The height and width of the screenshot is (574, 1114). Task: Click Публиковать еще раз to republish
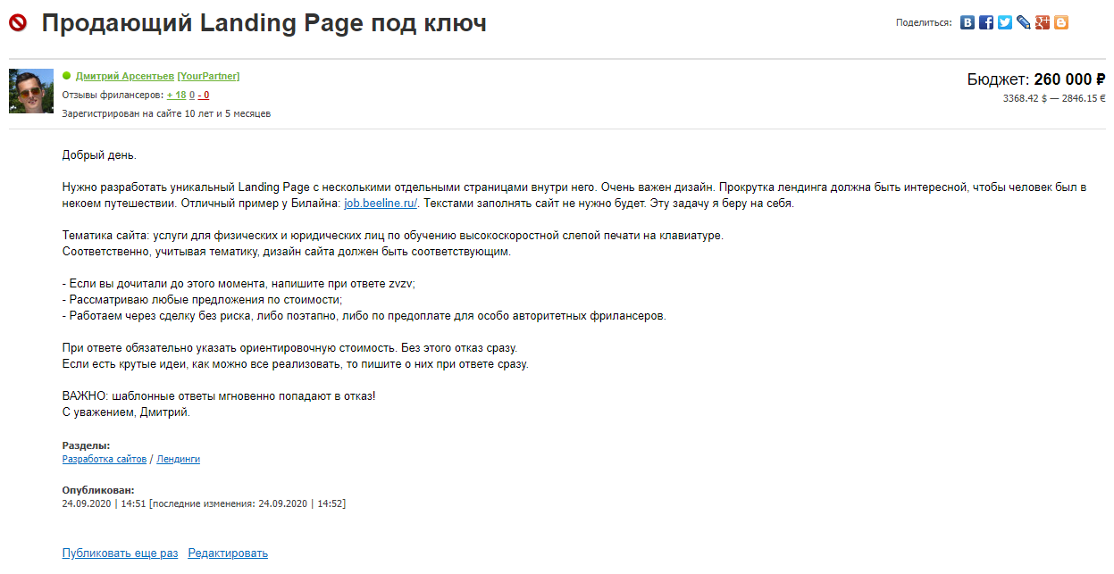(x=120, y=553)
